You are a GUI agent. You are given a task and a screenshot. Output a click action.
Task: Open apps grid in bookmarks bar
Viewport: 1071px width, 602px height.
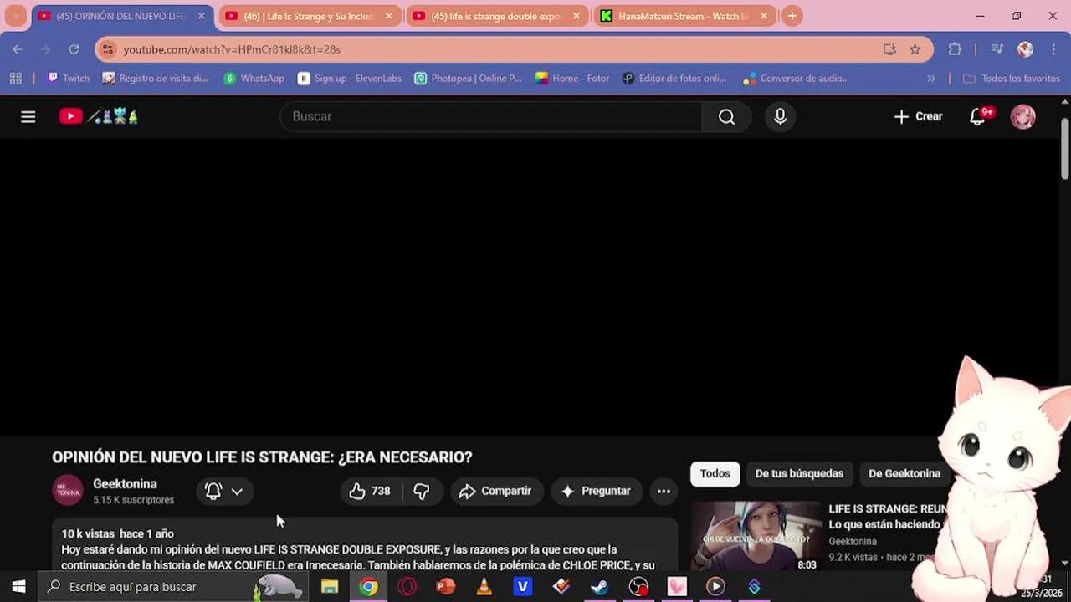[x=15, y=78]
